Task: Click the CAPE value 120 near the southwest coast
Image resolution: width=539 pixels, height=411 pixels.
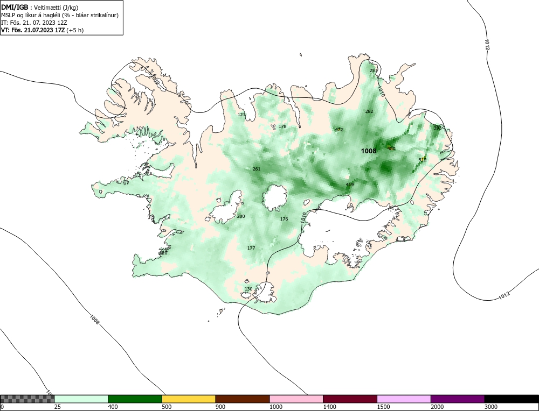Action: 164,253
